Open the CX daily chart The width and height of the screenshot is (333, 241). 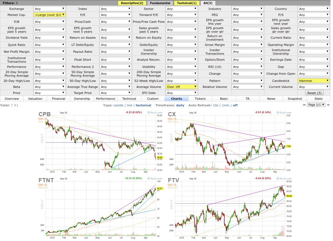[x=230, y=142]
